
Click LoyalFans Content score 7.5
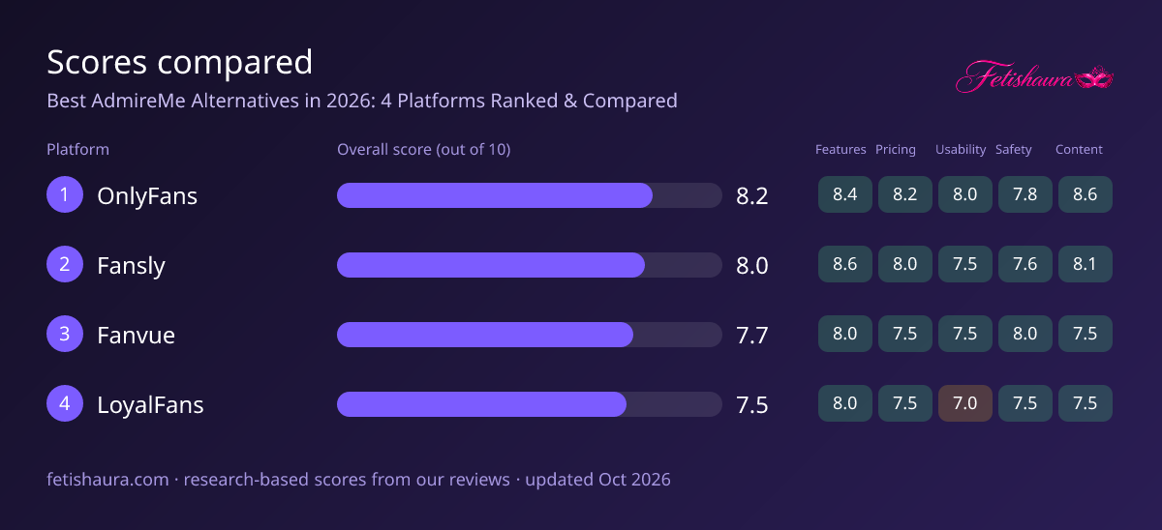1086,403
